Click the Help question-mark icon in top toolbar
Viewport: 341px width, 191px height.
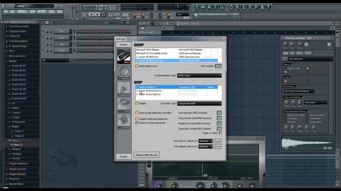pyautogui.click(x=269, y=7)
